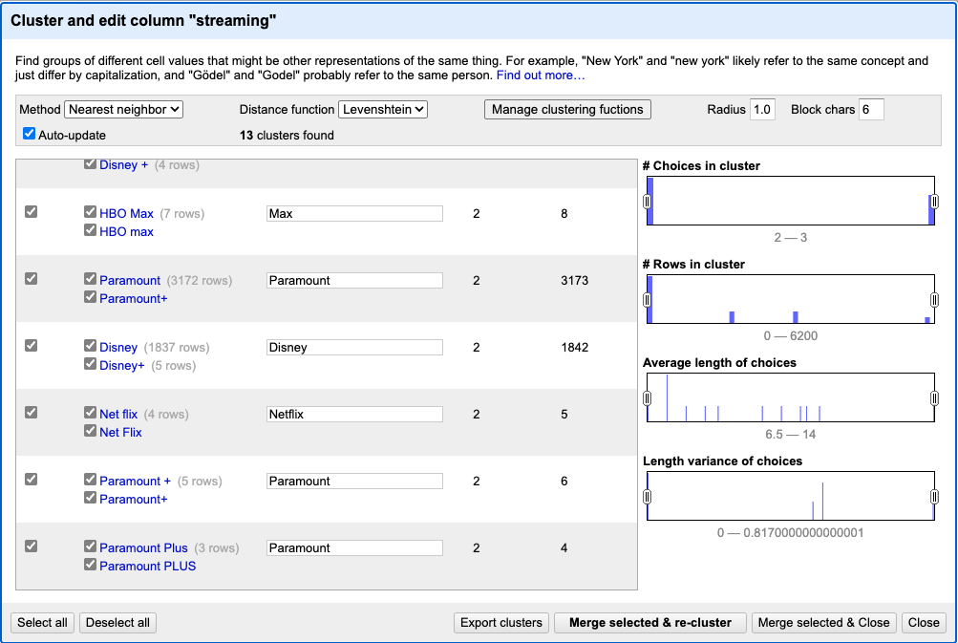Uncheck the merge checkbox for the HBO Max cluster
Viewport: 958px width, 643px height.
[32, 211]
